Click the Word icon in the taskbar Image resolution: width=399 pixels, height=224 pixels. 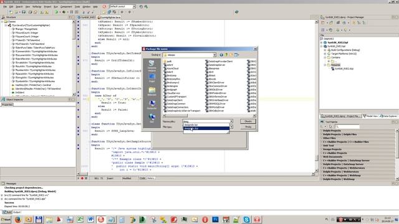click(x=90, y=220)
